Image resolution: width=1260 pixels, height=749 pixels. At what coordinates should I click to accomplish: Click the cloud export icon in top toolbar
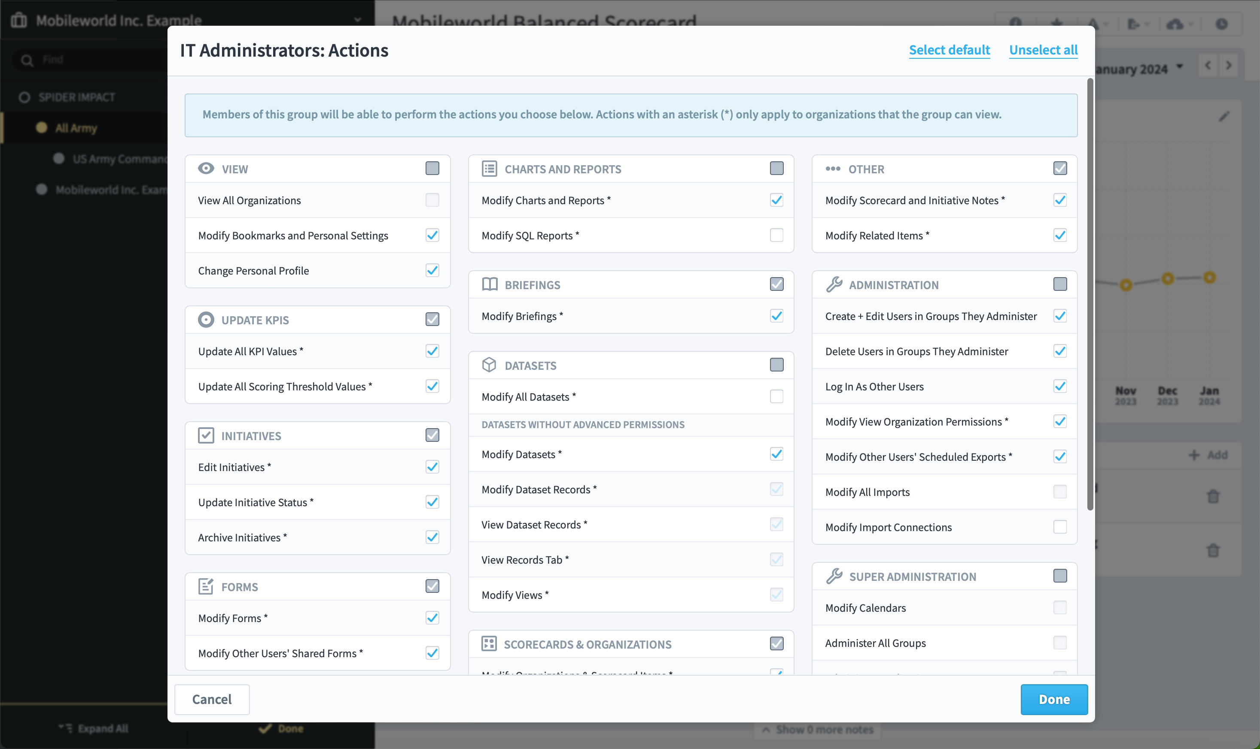[1176, 24]
